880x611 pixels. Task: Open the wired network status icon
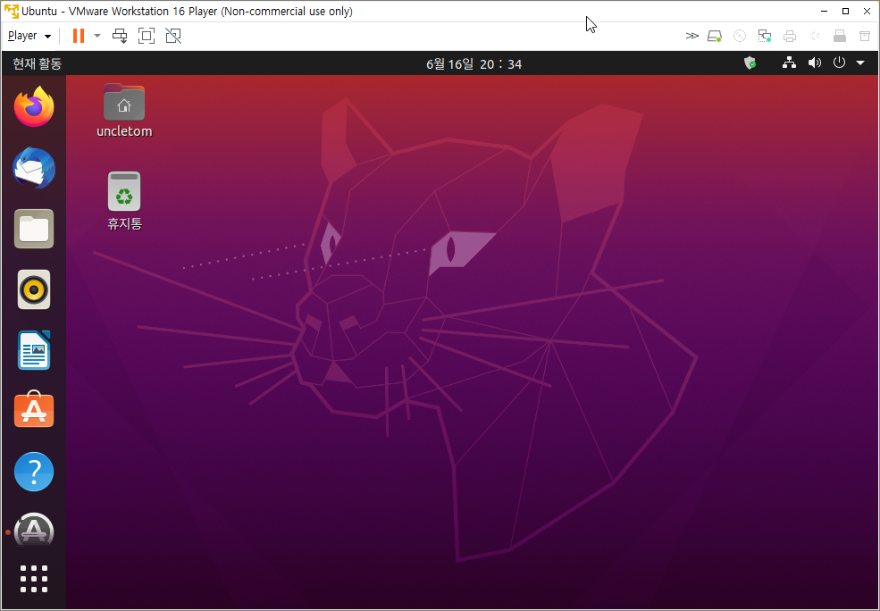789,63
